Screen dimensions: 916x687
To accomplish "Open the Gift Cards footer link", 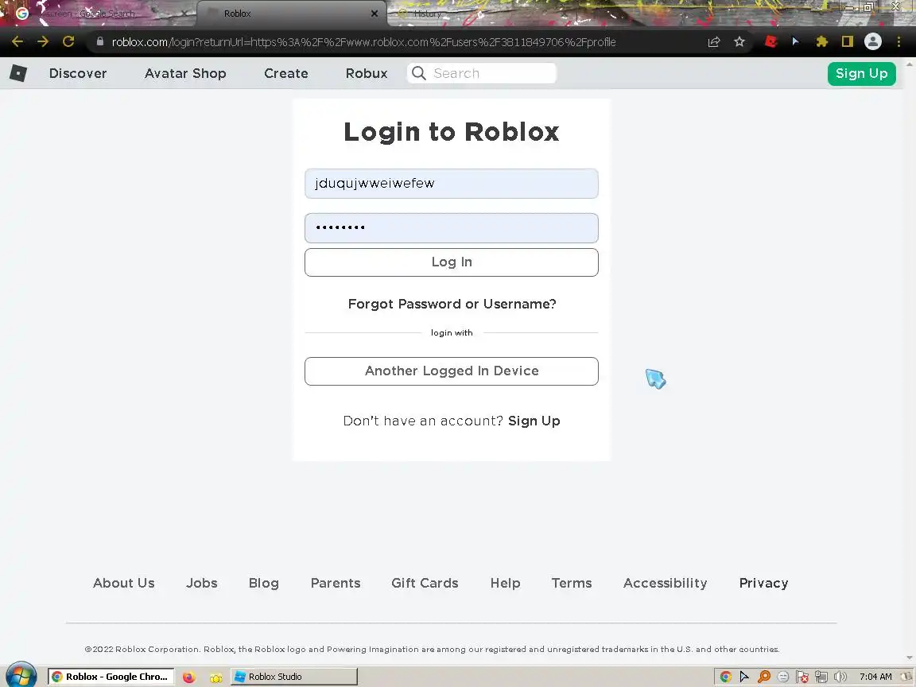I will click(425, 583).
